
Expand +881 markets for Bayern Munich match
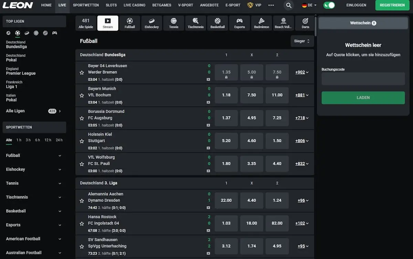click(x=302, y=95)
